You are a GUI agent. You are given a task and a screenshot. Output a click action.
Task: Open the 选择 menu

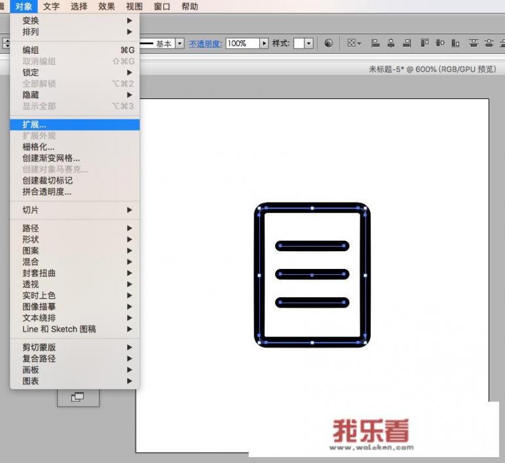click(79, 7)
